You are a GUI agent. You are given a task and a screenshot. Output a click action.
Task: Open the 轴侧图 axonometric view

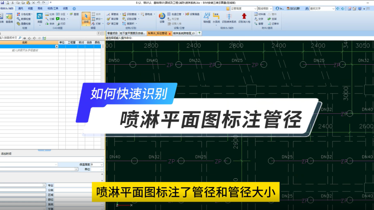point(207,18)
